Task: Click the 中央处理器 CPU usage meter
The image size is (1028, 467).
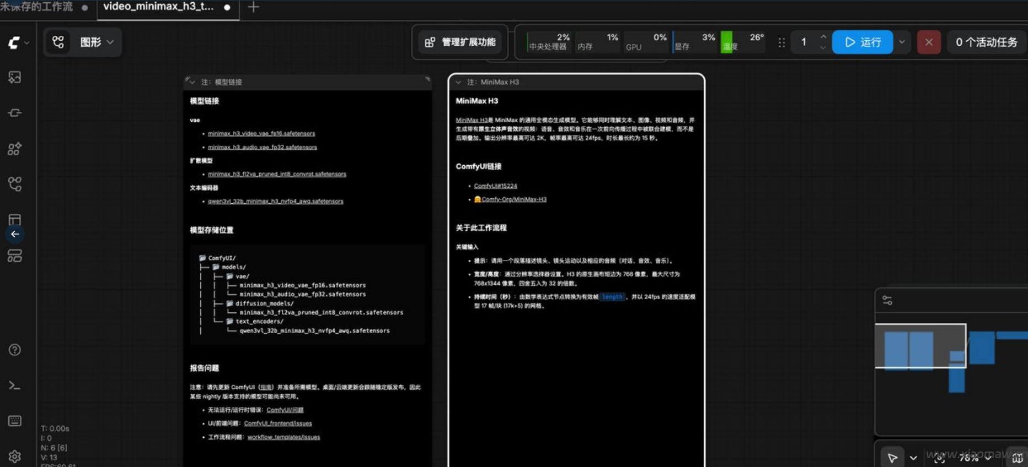Action: 548,42
